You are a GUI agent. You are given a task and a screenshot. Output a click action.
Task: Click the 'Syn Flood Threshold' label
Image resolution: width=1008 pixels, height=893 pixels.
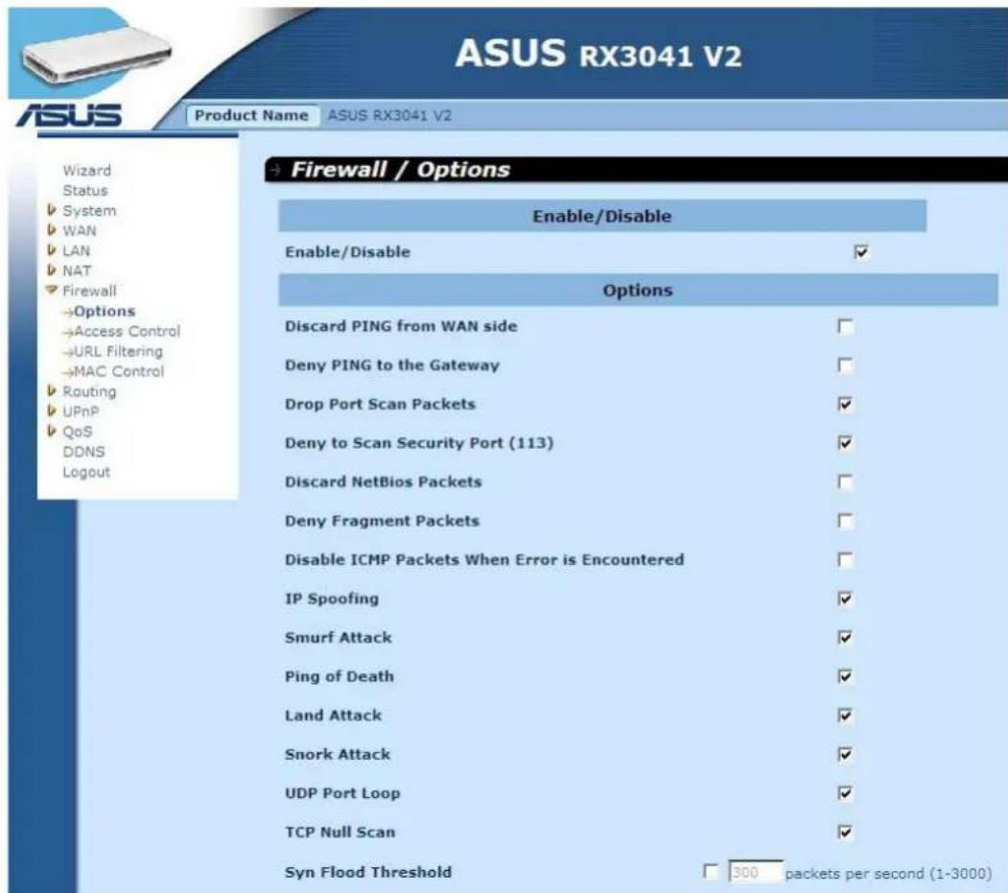point(368,873)
